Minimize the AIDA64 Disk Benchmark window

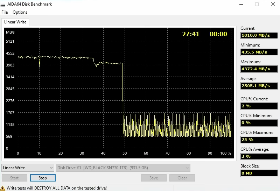tap(241, 4)
